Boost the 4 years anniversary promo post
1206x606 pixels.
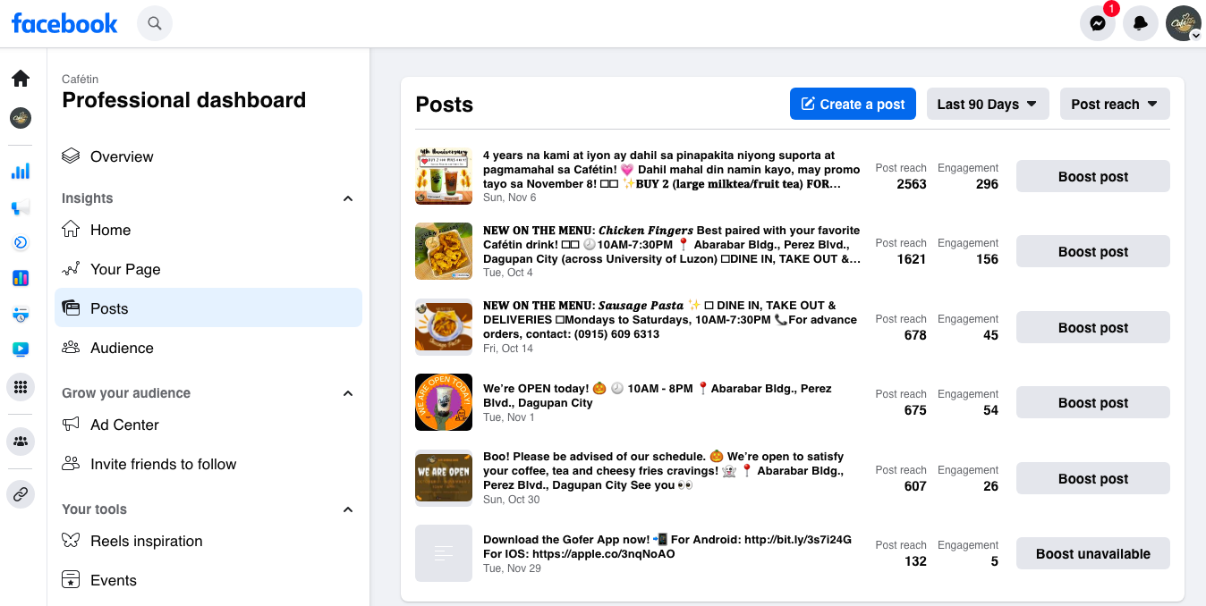[x=1093, y=176]
